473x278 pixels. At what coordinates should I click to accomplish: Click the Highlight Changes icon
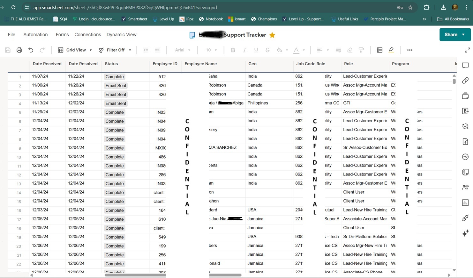tap(391, 50)
